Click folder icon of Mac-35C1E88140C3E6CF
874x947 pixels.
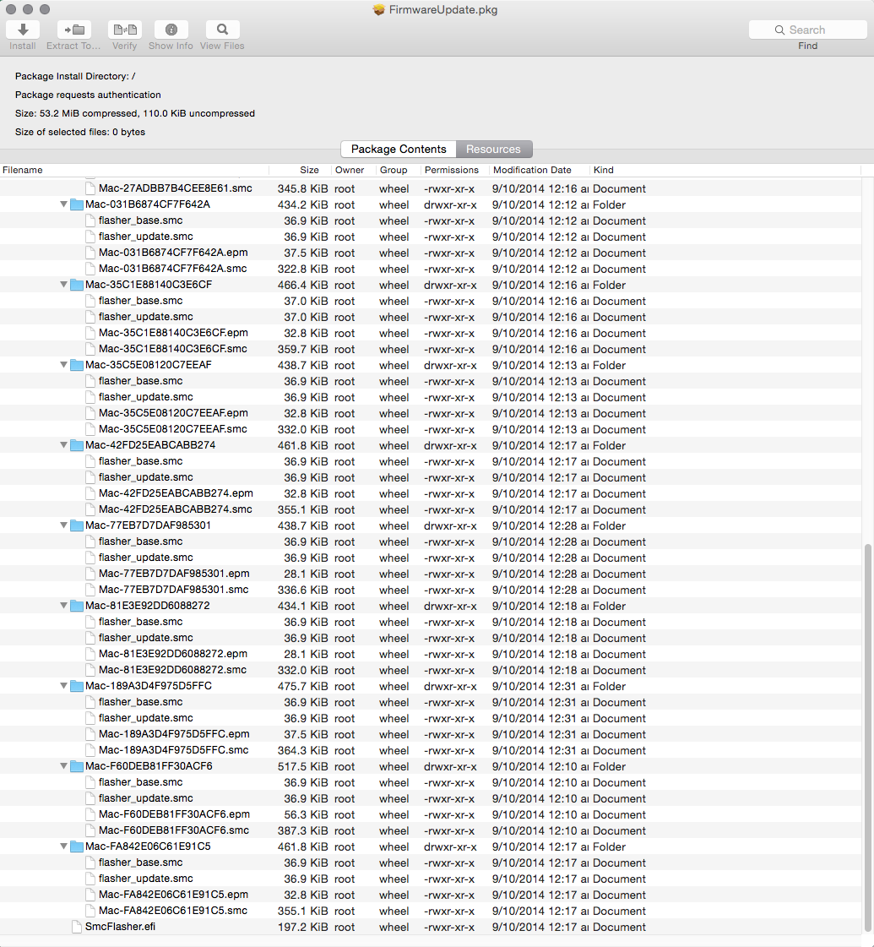(77, 285)
